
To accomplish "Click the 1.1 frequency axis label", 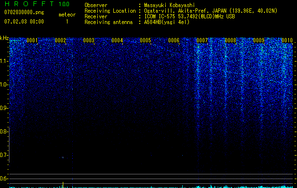I will tap(4, 61).
